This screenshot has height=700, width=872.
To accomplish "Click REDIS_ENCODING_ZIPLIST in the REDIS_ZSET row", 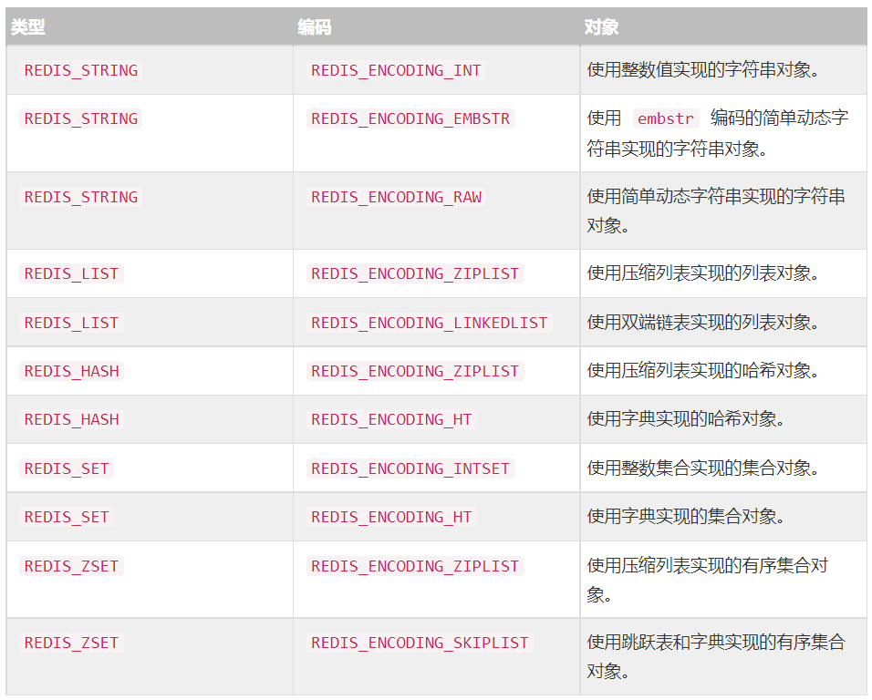I will 415,566.
